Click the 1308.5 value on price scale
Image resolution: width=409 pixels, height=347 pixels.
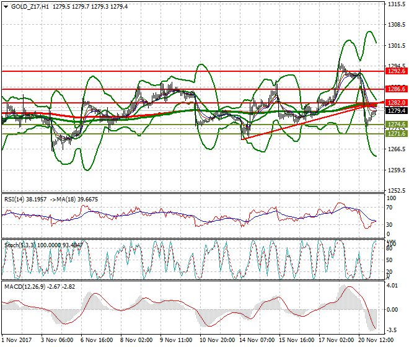click(395, 25)
